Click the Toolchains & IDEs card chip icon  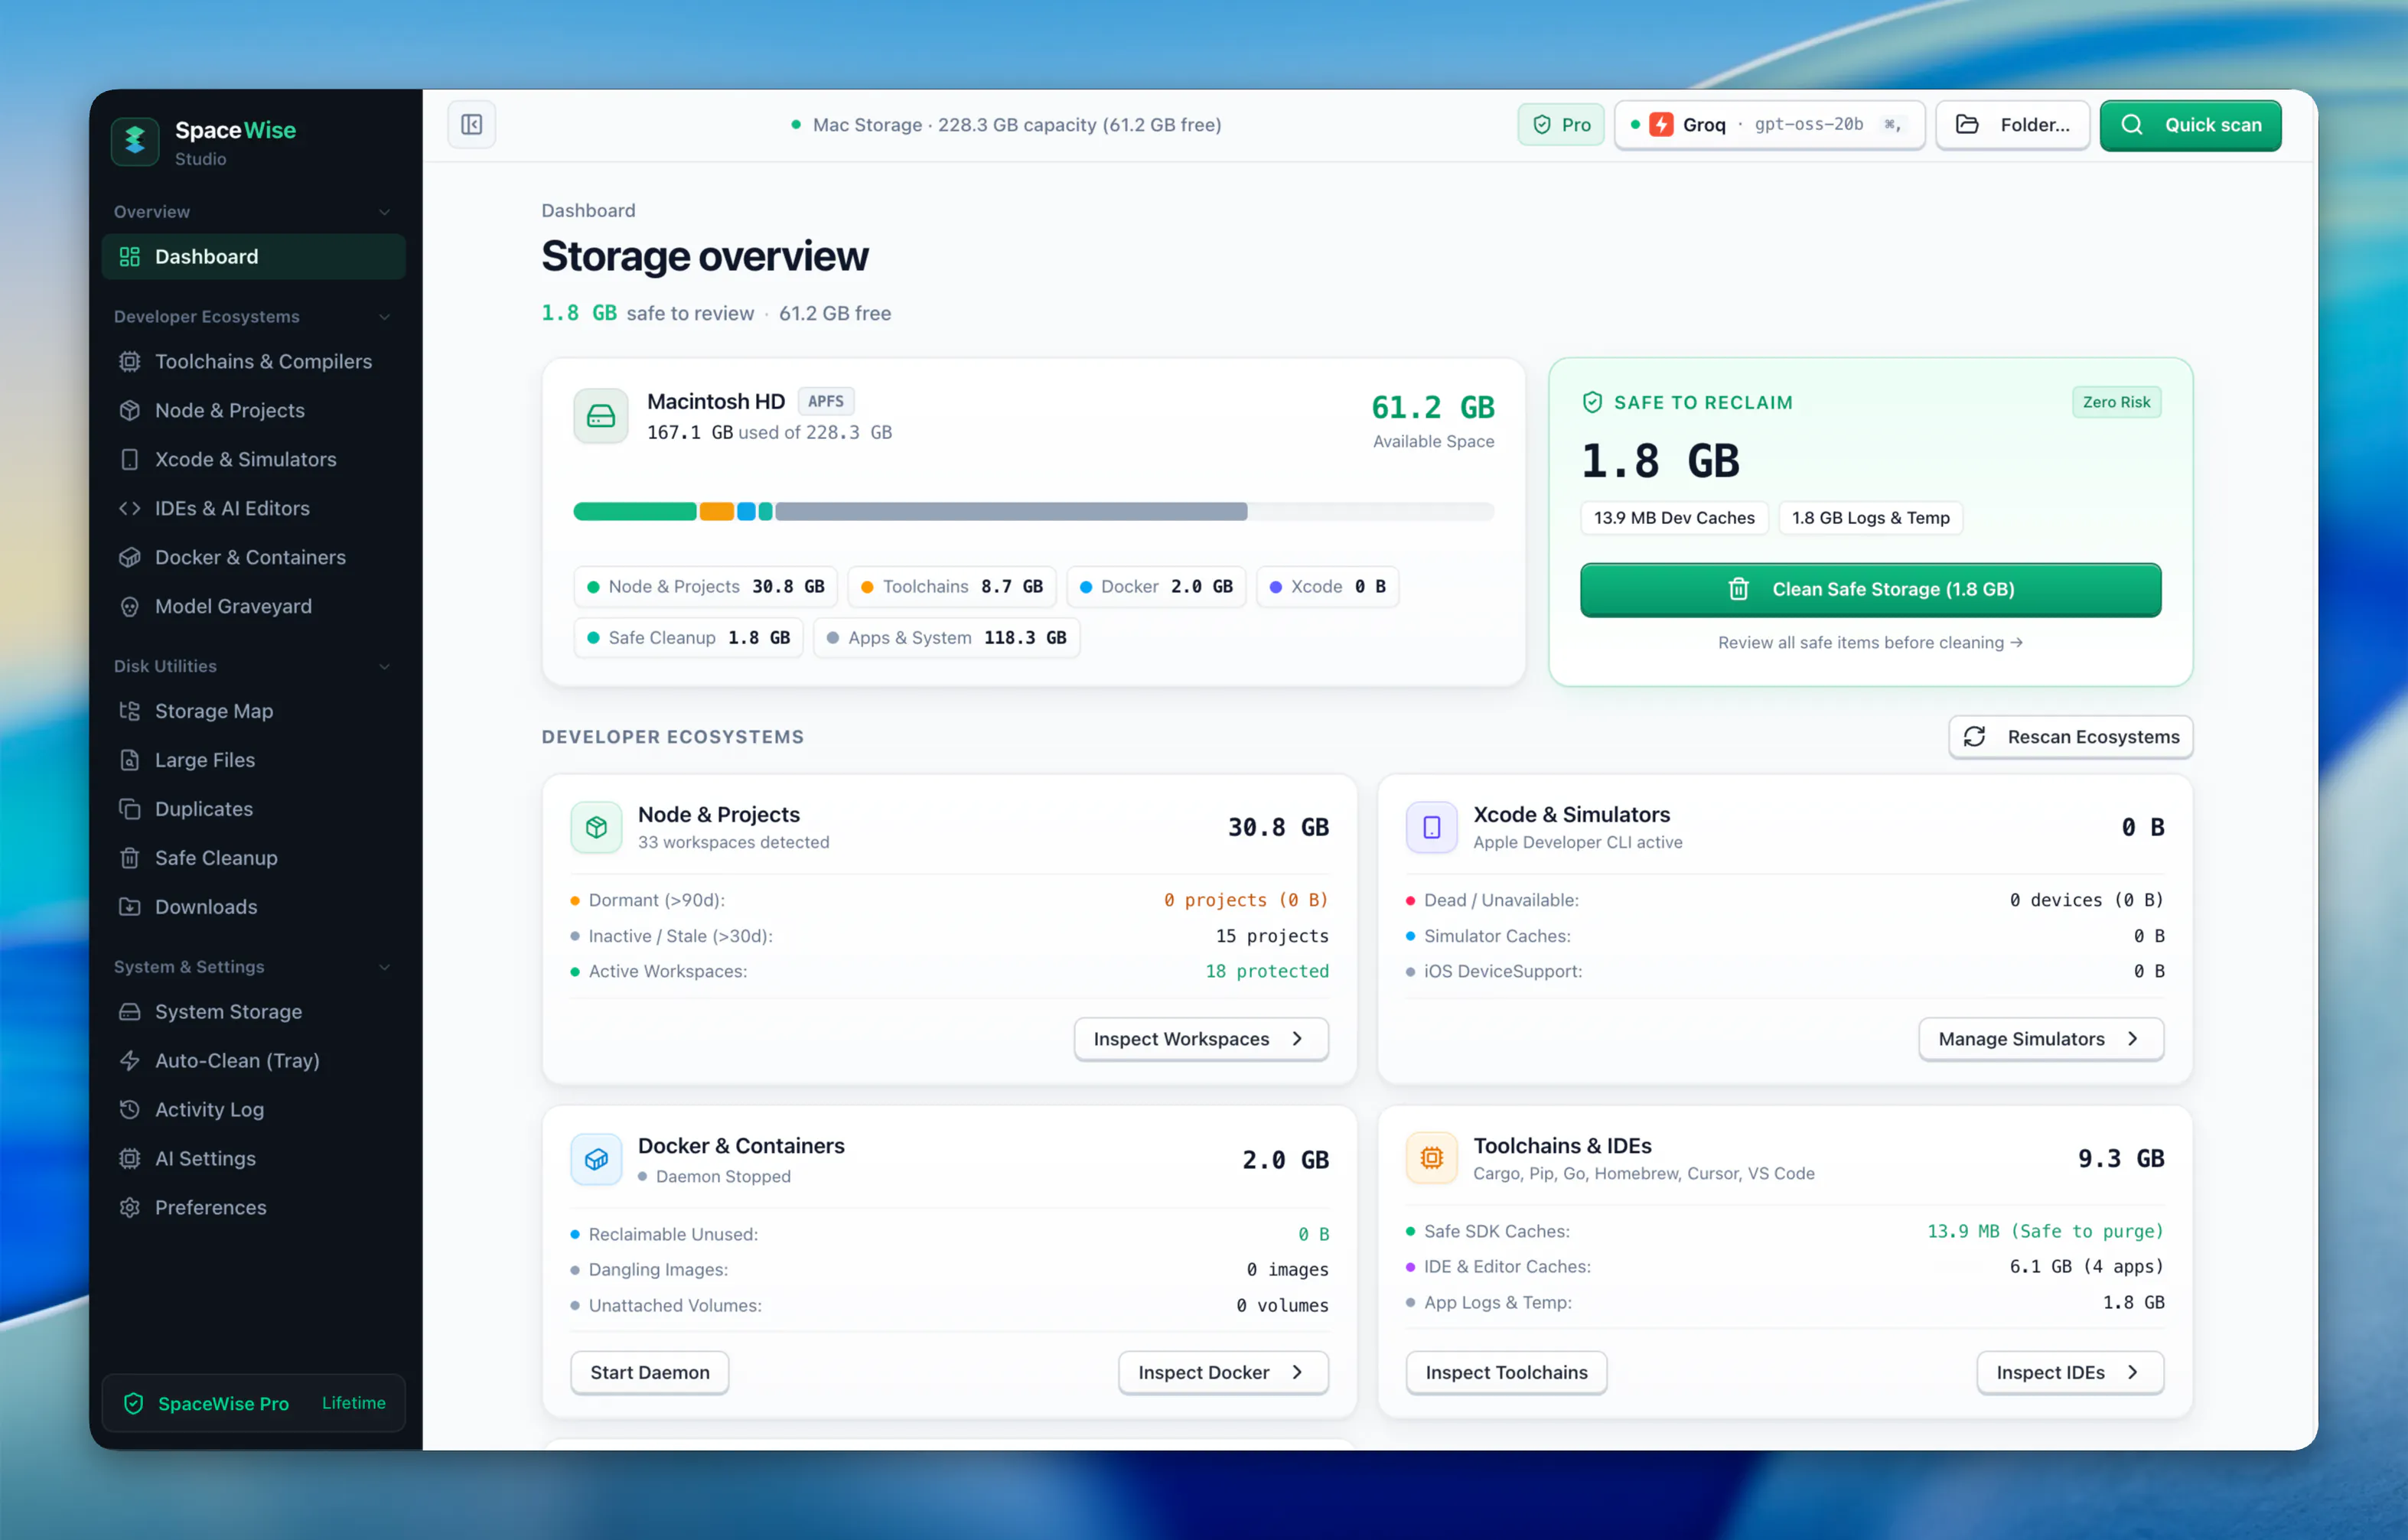coord(1431,1157)
